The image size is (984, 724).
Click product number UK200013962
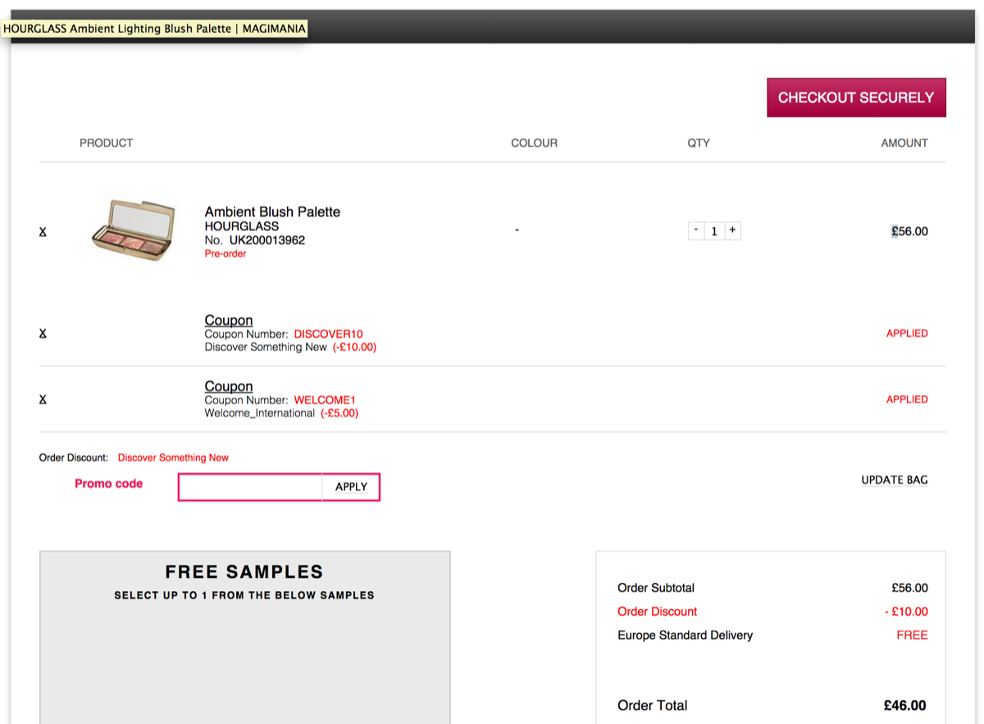pyautogui.click(x=267, y=240)
